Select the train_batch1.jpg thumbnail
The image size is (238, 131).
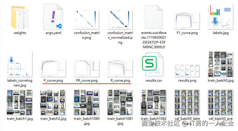point(19,102)
